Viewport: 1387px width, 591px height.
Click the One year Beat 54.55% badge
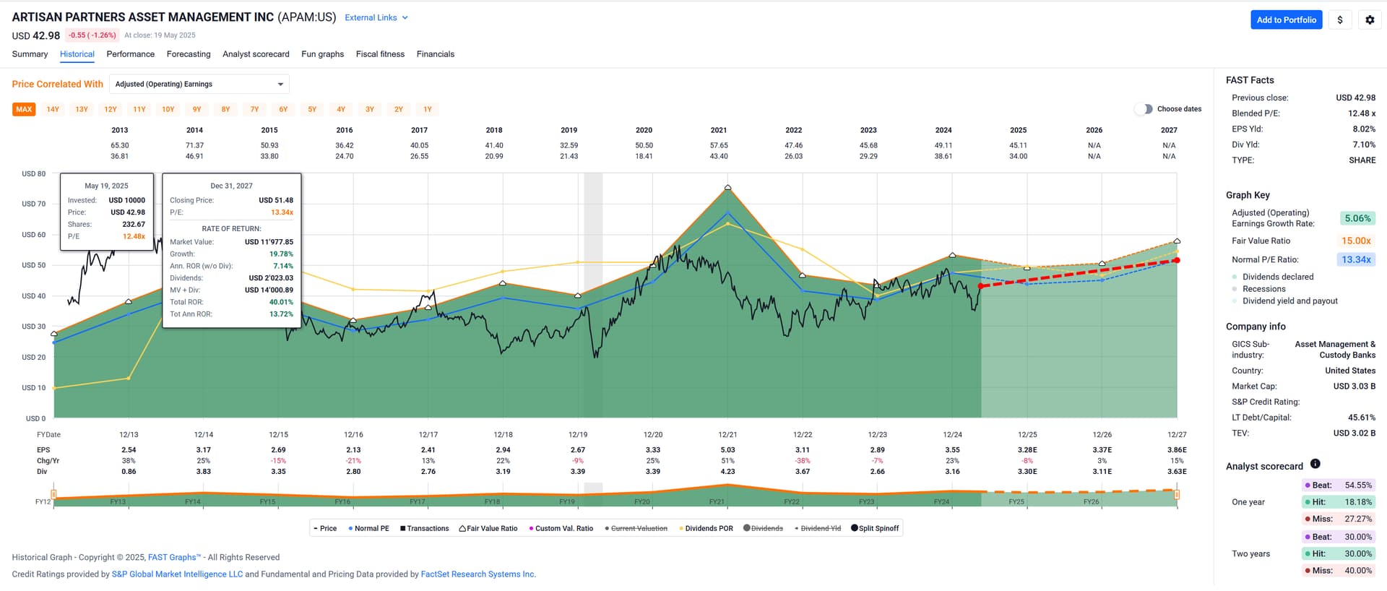[x=1339, y=486]
